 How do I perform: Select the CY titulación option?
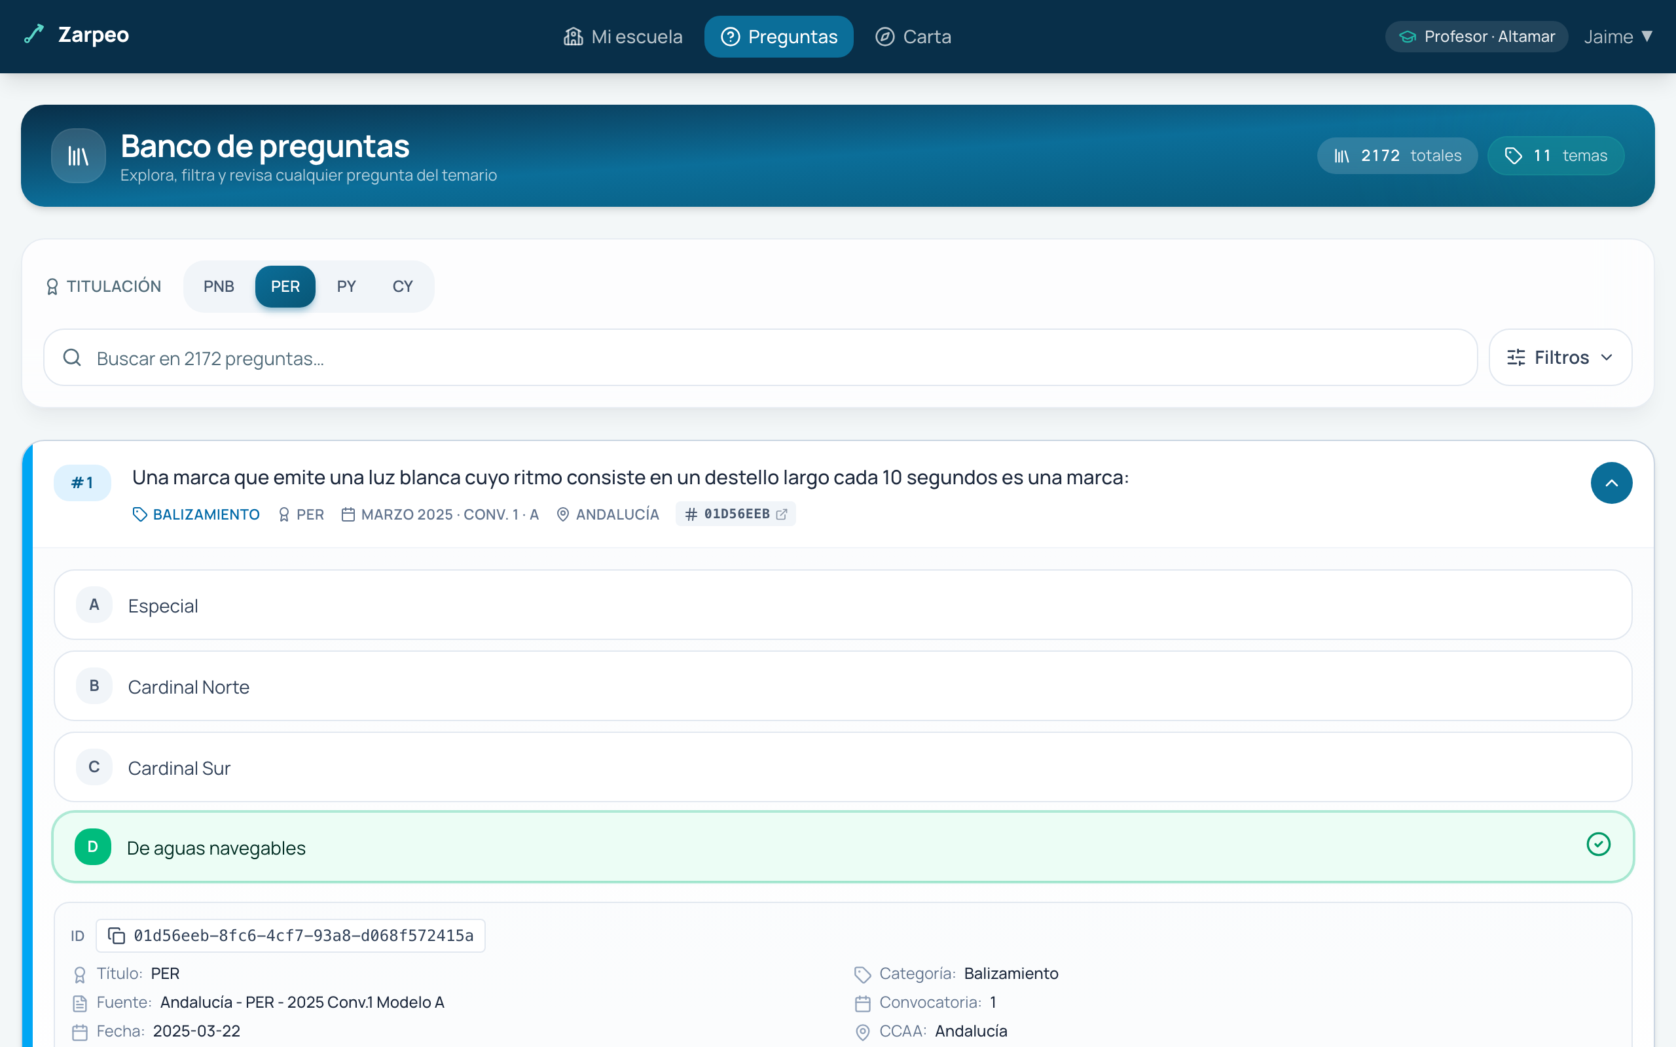tap(403, 286)
